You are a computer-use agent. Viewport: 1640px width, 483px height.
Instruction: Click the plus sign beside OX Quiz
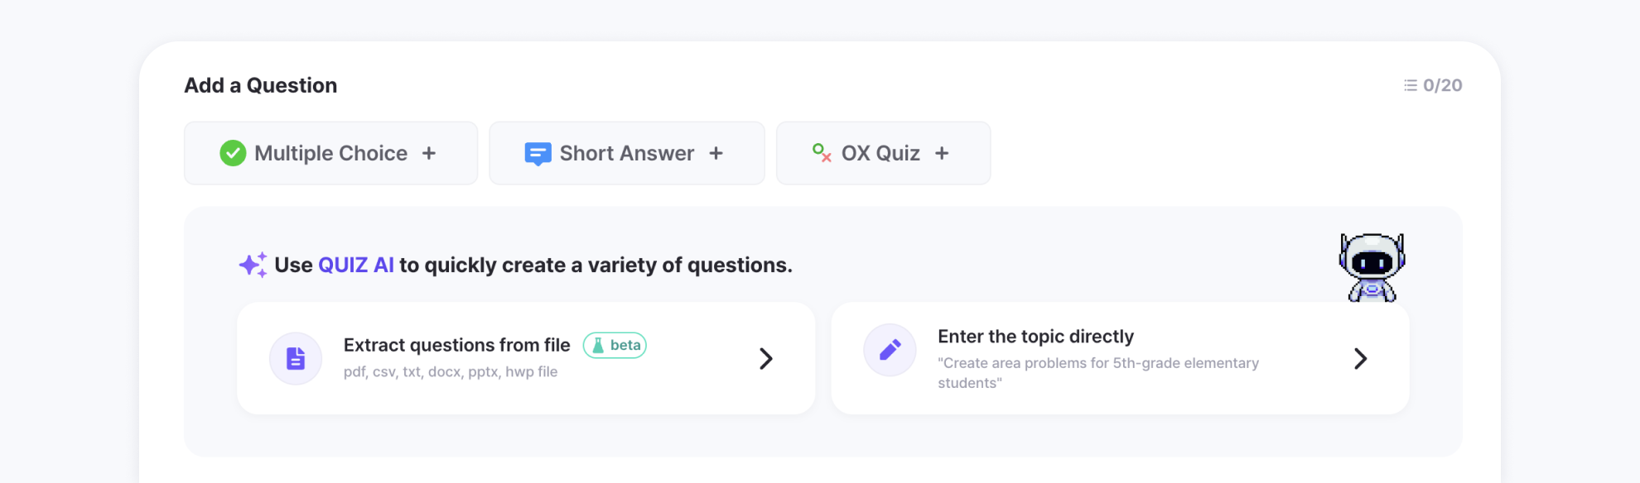coord(942,153)
